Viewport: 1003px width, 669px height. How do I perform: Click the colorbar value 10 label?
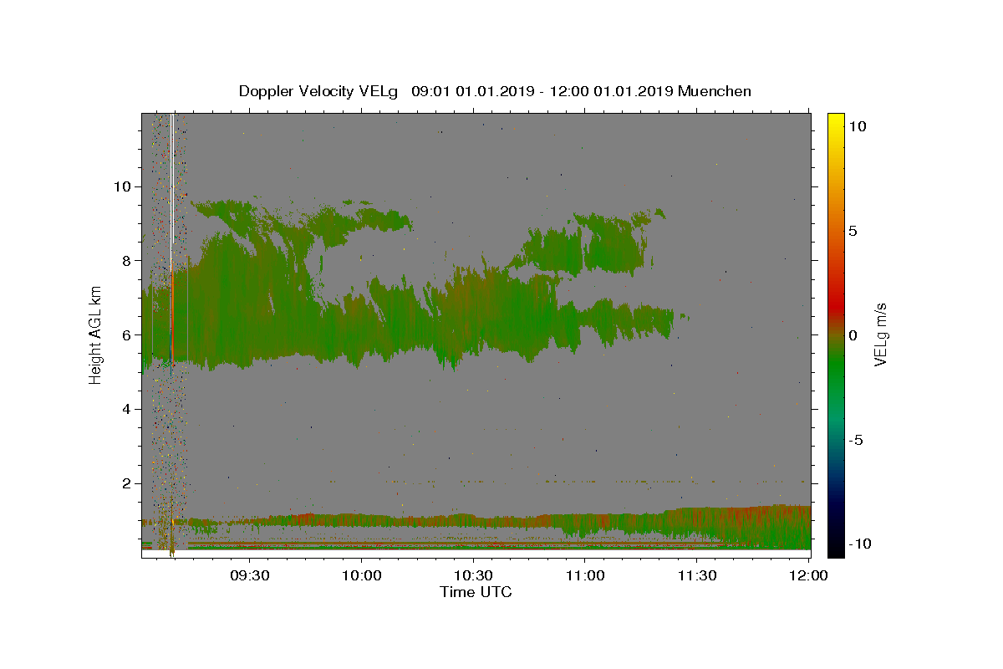pyautogui.click(x=857, y=125)
